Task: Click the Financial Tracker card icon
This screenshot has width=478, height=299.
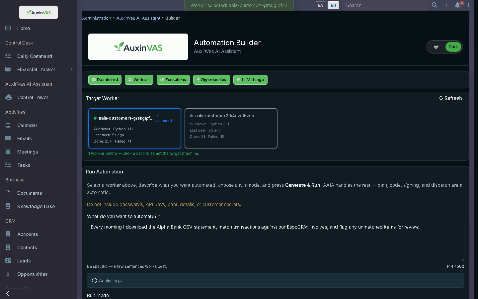Action: click(x=8, y=69)
